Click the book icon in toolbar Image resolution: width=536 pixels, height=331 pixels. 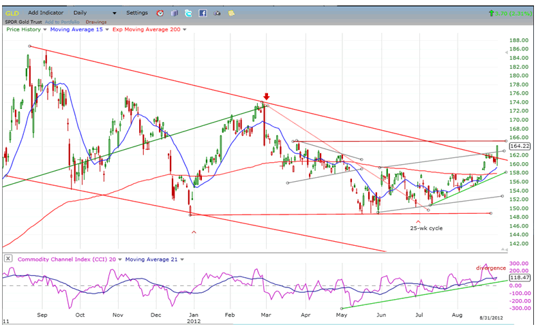tap(175, 13)
